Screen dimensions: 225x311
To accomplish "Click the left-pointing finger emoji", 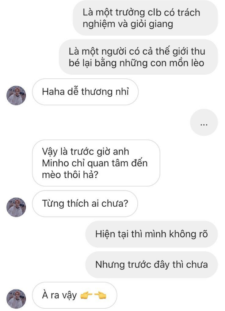I will 100,296.
